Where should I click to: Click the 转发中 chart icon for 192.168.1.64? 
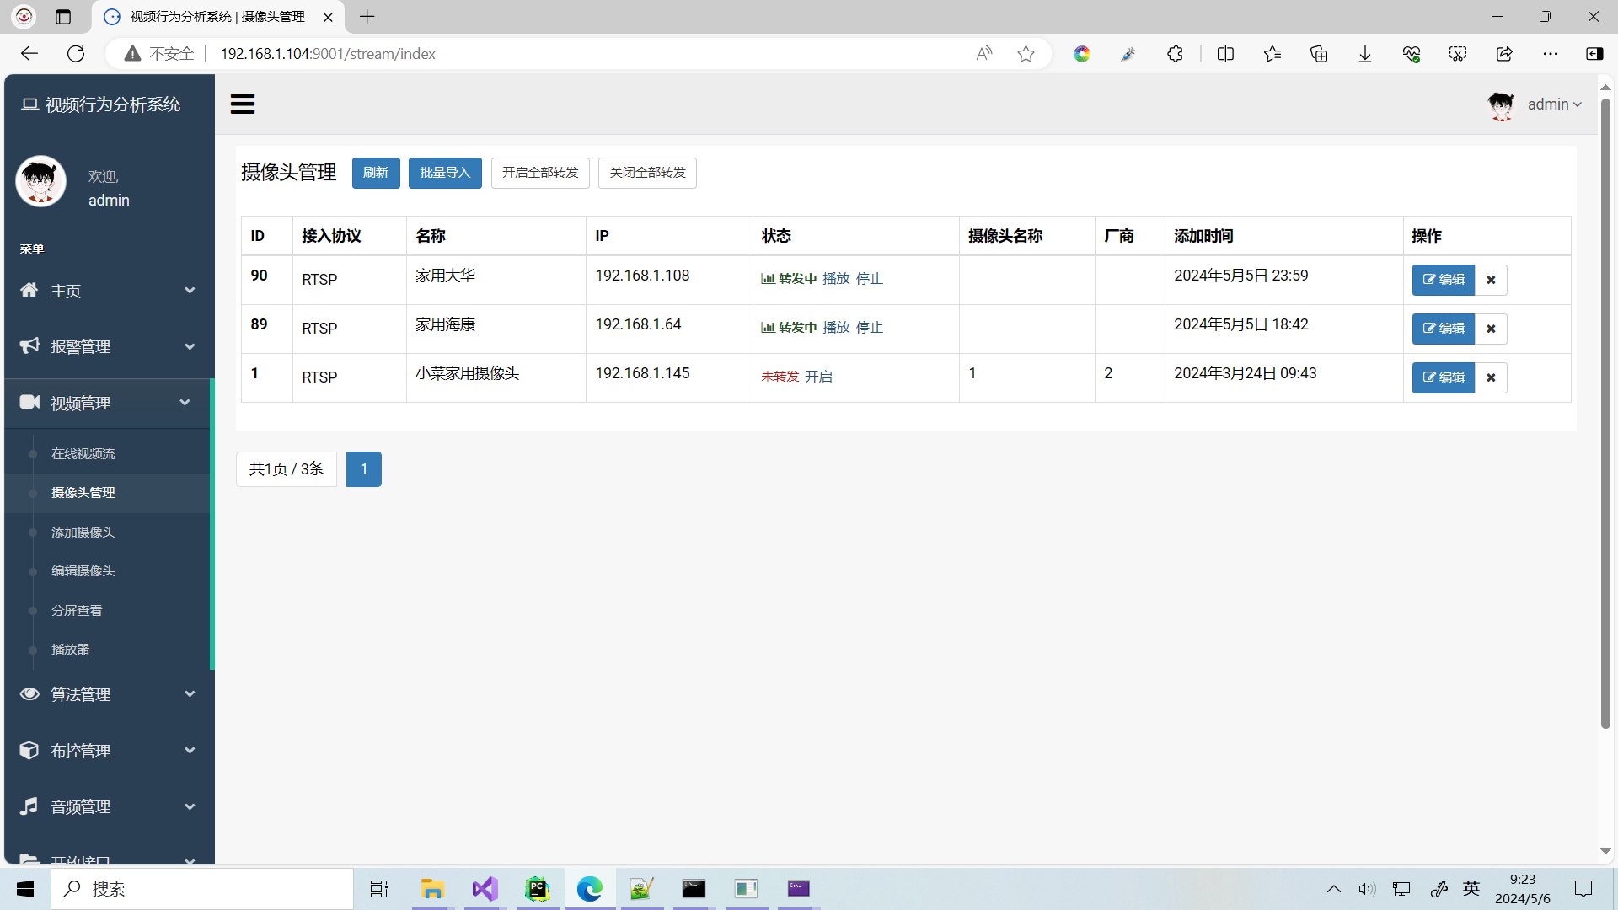click(x=768, y=328)
